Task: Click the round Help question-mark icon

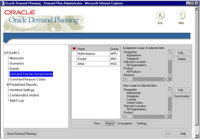Action: pyautogui.click(x=181, y=15)
